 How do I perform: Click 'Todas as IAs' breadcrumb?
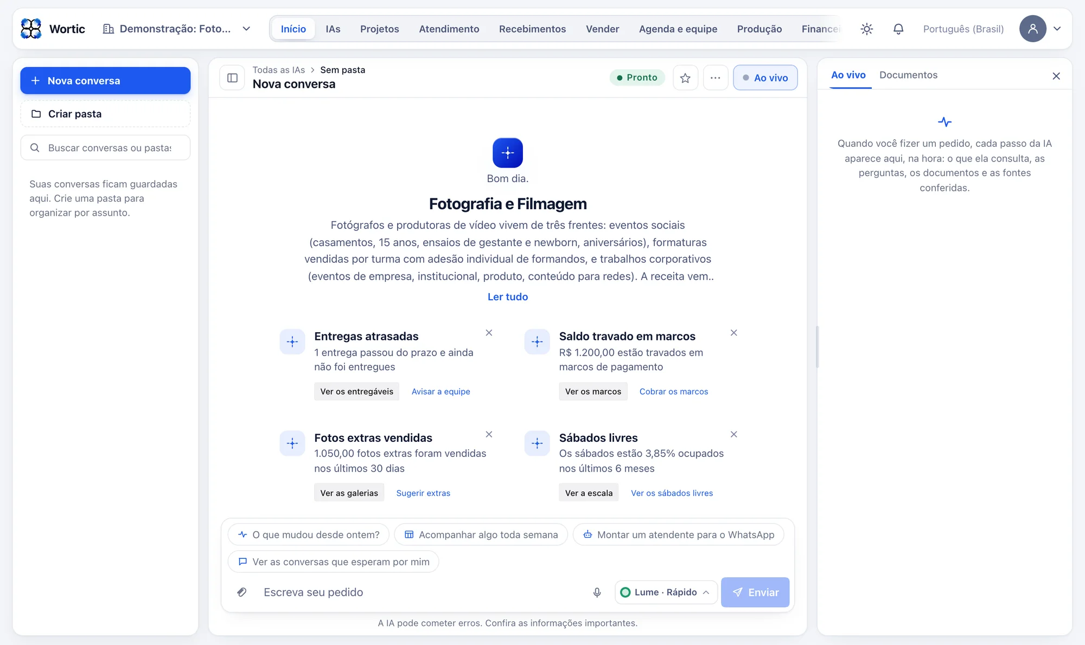pos(278,70)
